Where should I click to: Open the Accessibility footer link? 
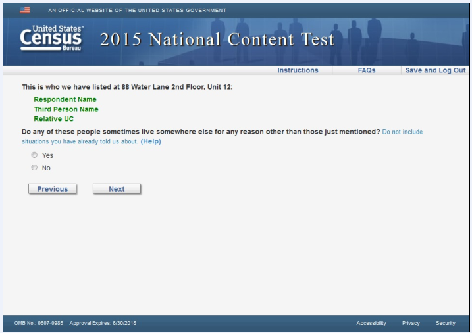point(371,323)
